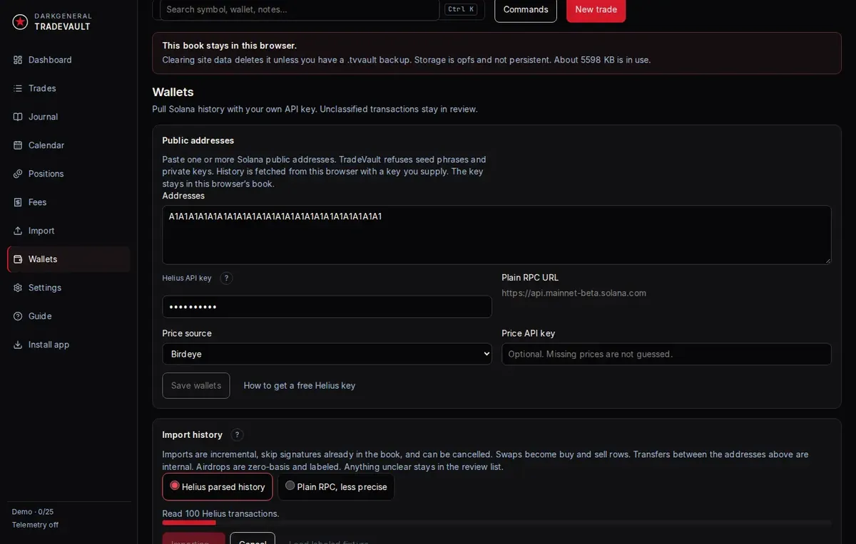Click the Demo · 0/25 status text
This screenshot has width=856, height=544.
coord(33,512)
